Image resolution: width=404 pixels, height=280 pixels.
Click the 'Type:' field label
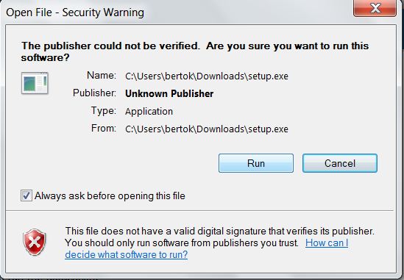[x=104, y=111]
